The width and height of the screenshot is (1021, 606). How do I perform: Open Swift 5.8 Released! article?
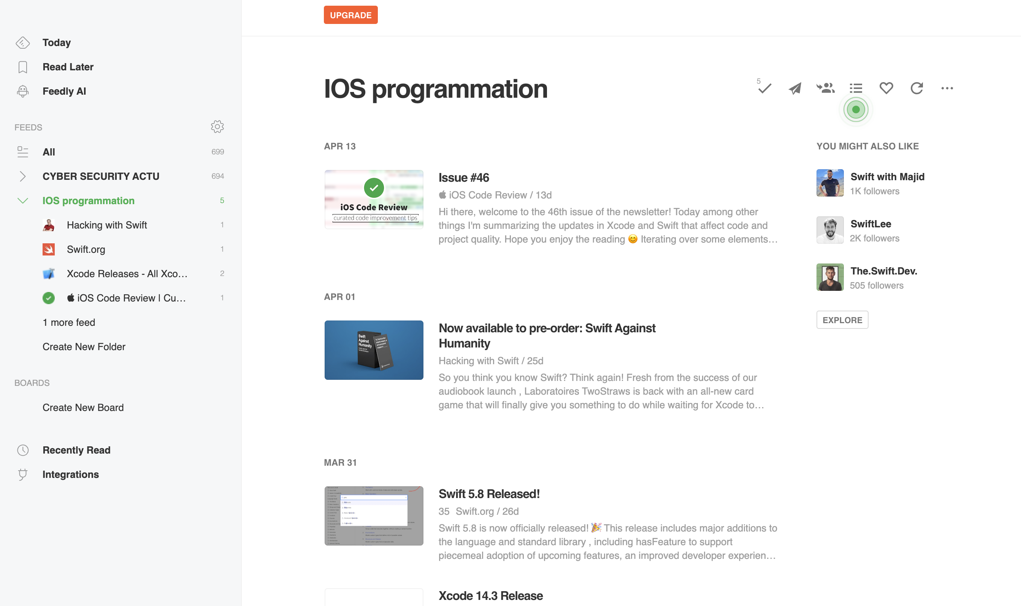tap(489, 494)
